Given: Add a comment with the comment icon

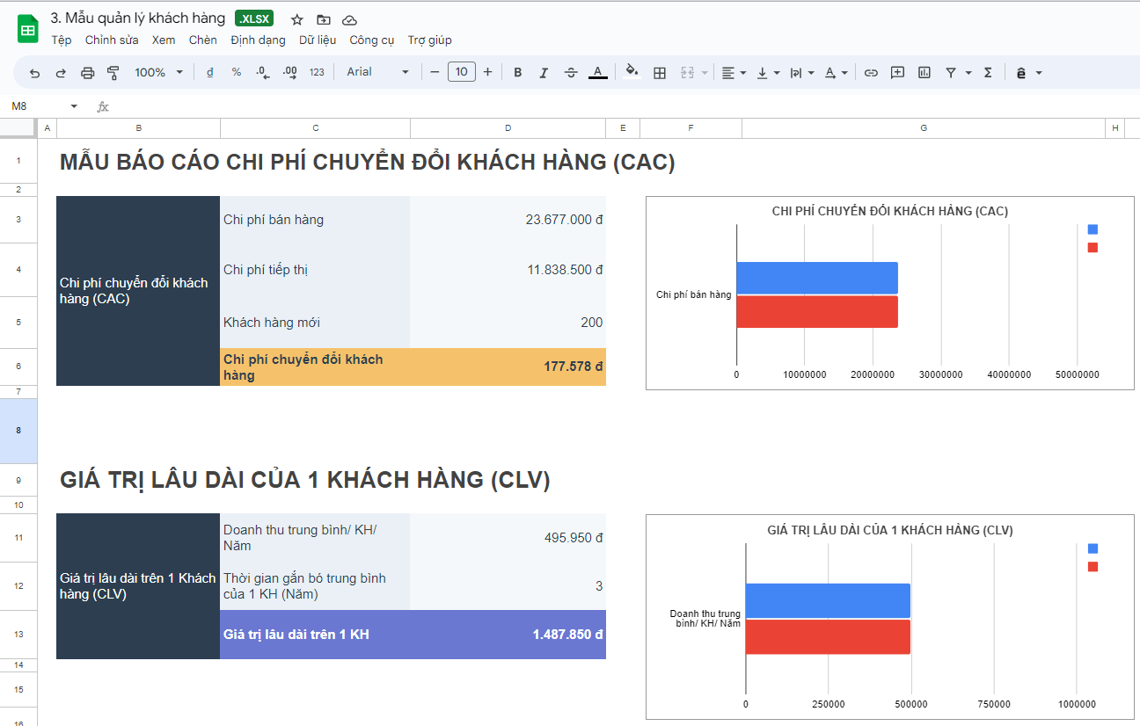Looking at the screenshot, I should tap(897, 72).
